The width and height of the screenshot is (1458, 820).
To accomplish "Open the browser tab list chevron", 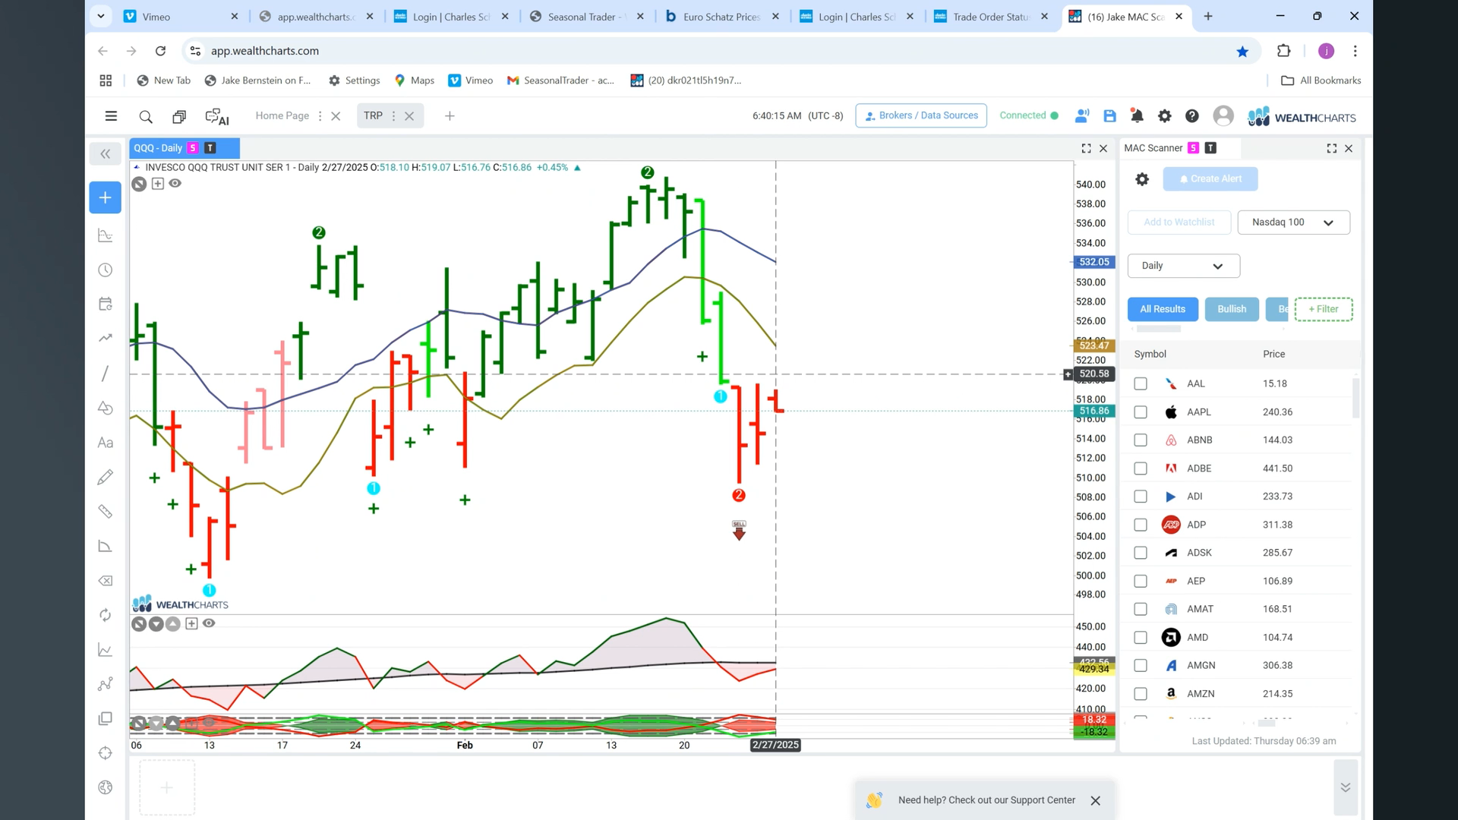I will point(101,16).
